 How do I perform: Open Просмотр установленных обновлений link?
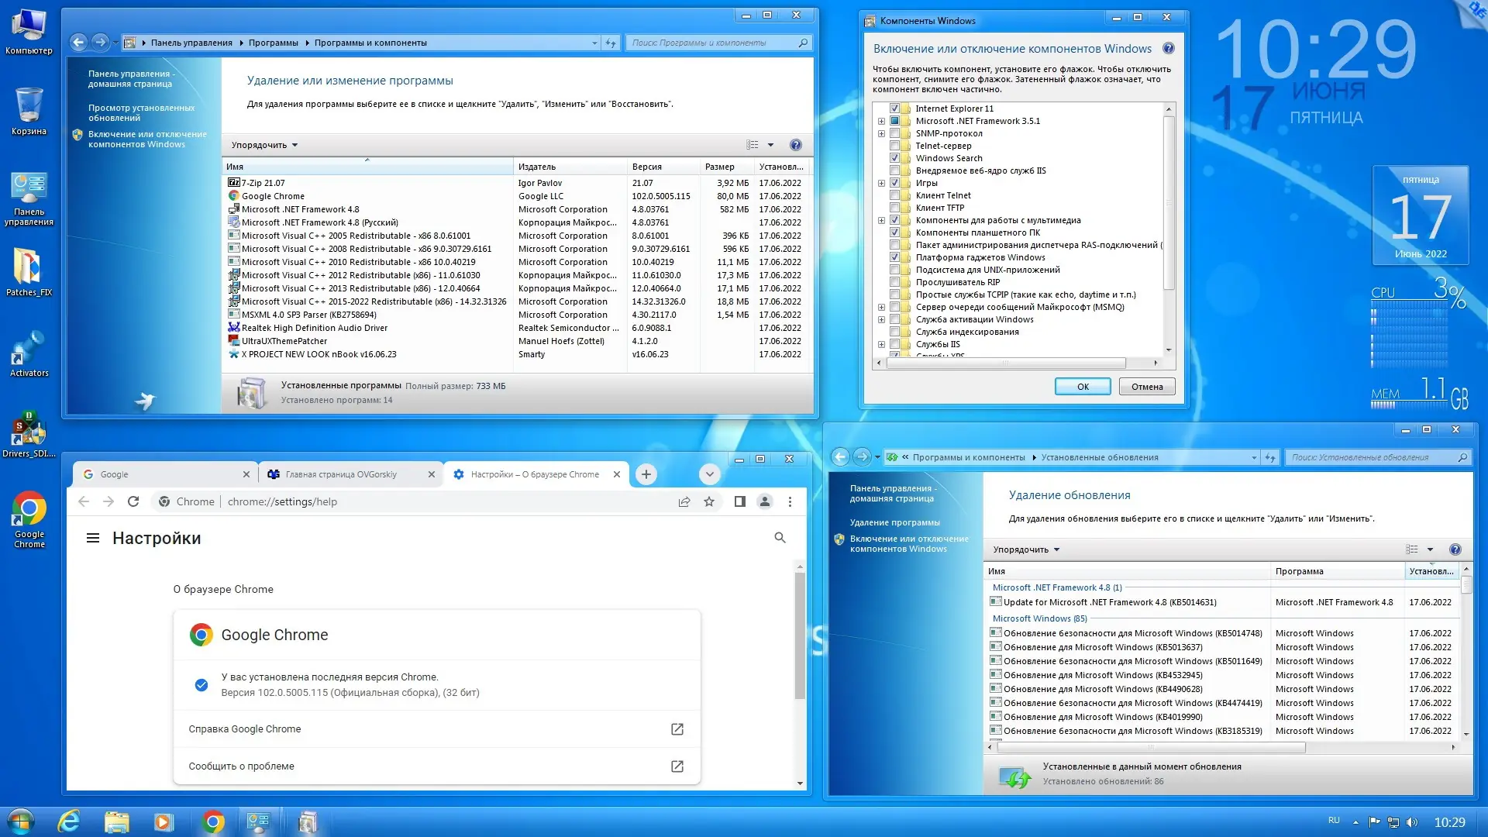[x=141, y=113]
